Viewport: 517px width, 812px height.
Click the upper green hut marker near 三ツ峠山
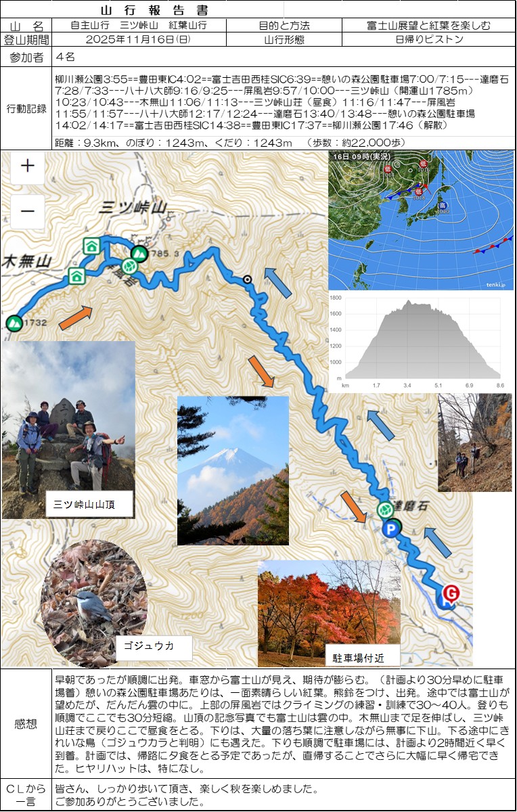click(x=91, y=245)
